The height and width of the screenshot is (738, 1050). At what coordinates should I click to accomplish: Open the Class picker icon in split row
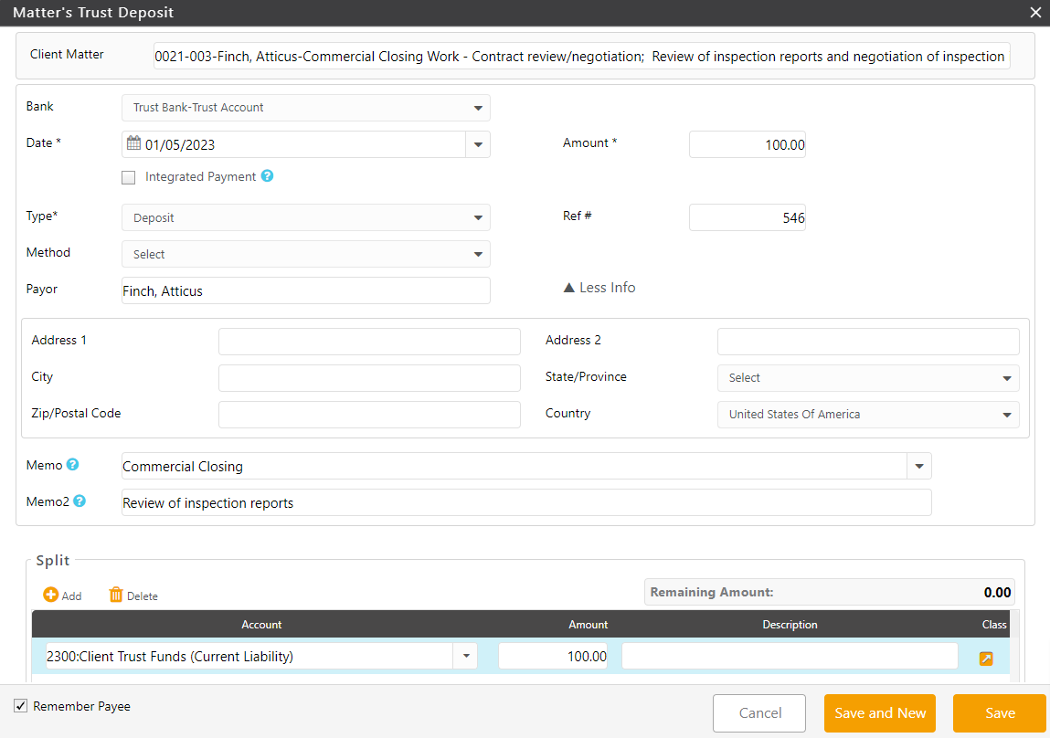pos(986,658)
